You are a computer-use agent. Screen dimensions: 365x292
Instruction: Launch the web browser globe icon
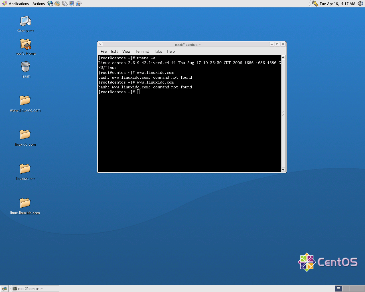(x=50, y=4)
